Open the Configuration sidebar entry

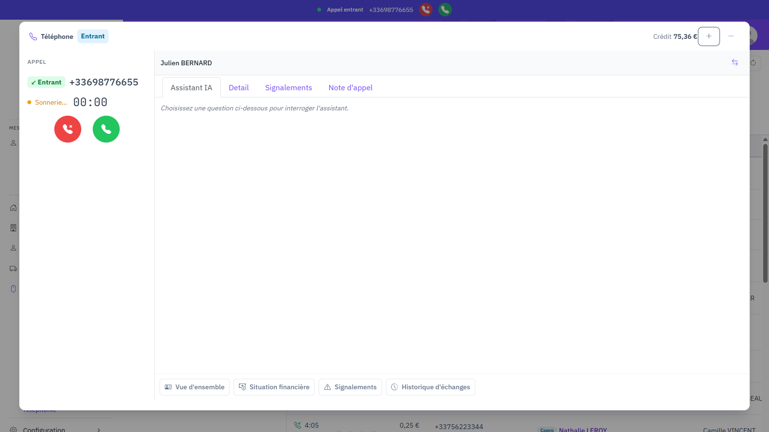pyautogui.click(x=55, y=430)
